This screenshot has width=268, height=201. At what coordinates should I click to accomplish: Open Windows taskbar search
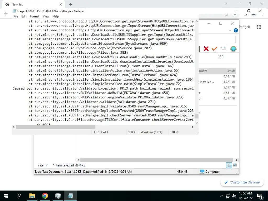click(19, 196)
